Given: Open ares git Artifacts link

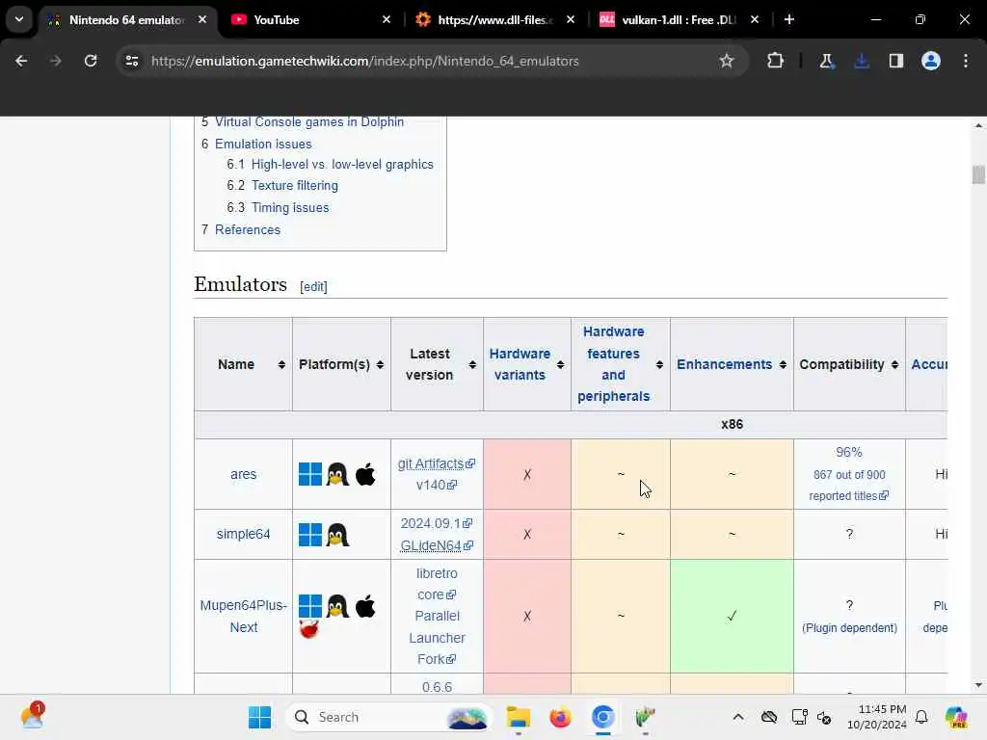Looking at the screenshot, I should tap(437, 463).
